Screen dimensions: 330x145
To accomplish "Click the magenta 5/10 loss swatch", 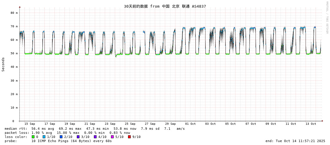I will click(112, 137).
